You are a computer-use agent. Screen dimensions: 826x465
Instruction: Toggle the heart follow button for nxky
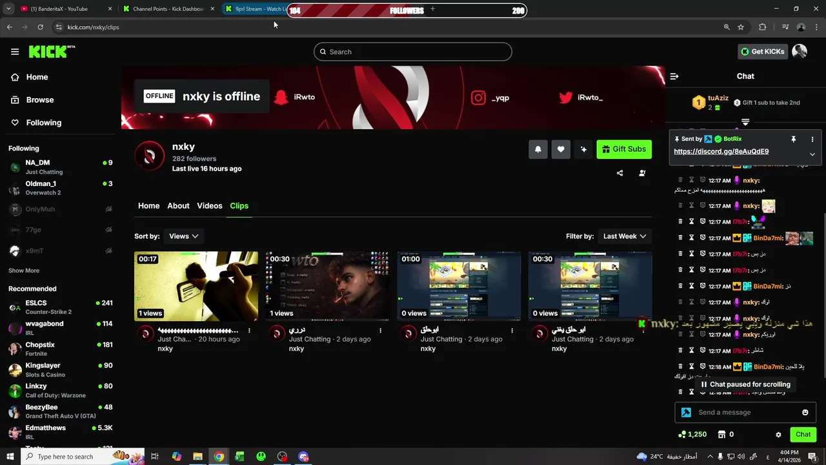(561, 149)
